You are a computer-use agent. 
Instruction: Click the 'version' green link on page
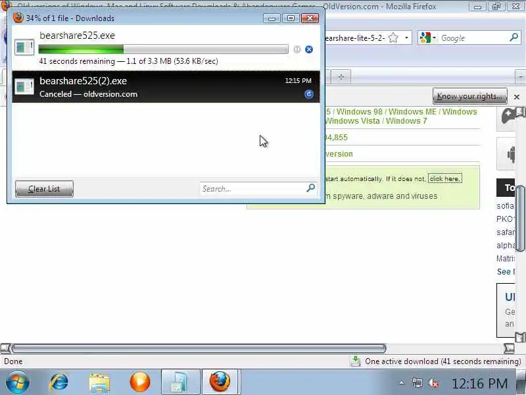(339, 154)
